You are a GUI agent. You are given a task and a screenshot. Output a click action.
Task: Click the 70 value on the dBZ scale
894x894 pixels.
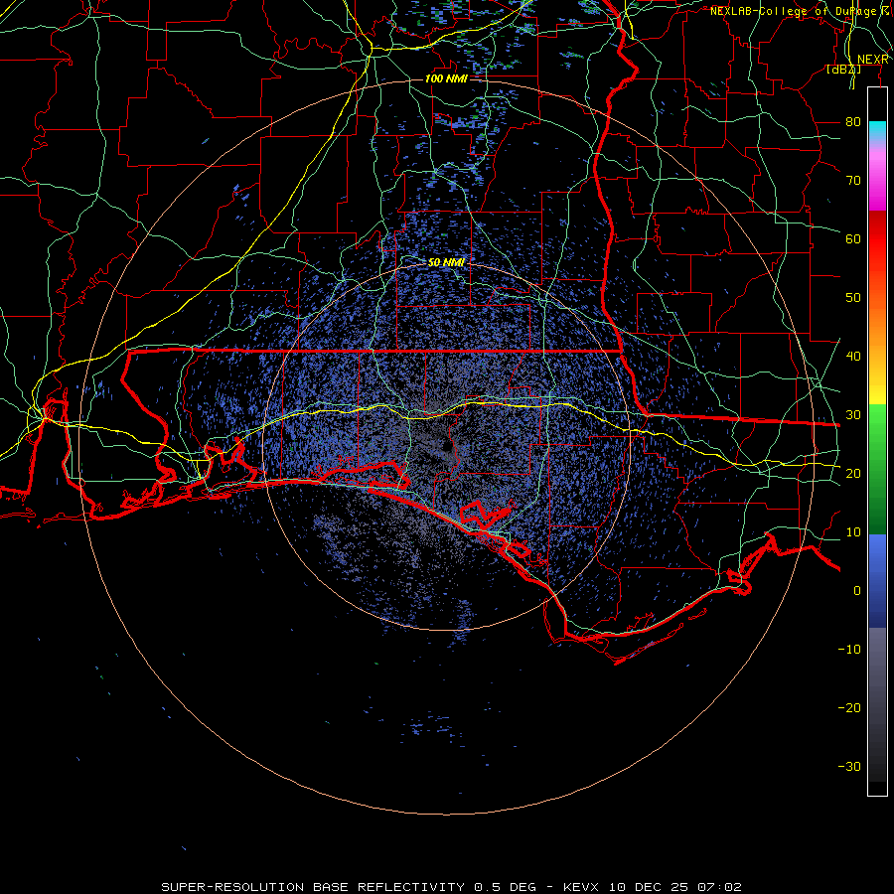pos(853,180)
